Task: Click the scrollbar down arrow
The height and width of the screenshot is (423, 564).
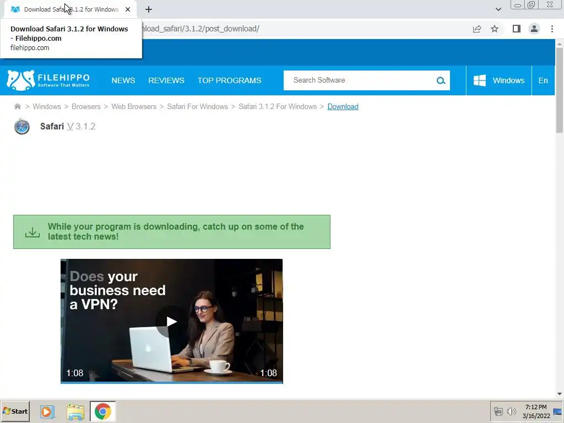Action: point(560,394)
